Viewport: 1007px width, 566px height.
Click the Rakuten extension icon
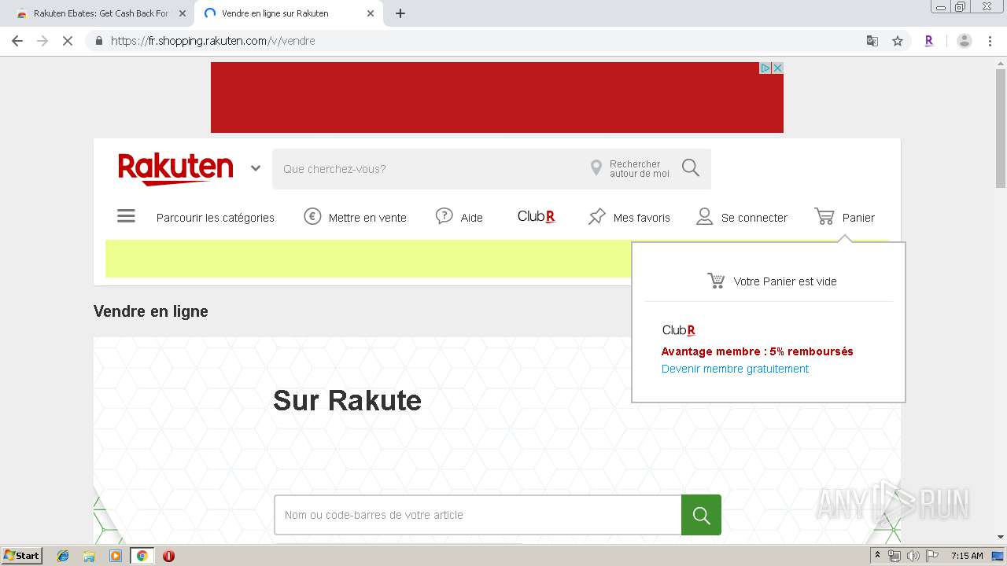[x=929, y=41]
